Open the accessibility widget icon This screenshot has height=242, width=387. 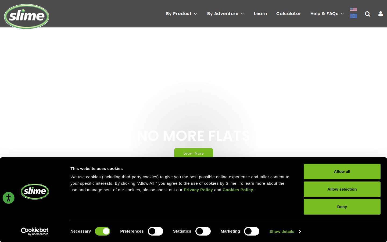coord(9,198)
